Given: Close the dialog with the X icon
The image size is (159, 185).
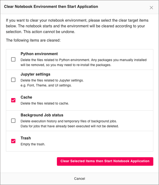Looking at the screenshot, I should 151,8.
